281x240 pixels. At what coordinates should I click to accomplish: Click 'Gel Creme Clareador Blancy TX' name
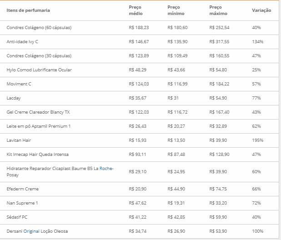pyautogui.click(x=38, y=112)
